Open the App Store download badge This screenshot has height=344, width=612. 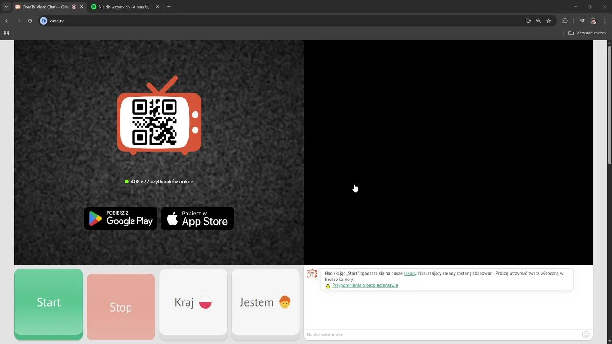coord(197,218)
